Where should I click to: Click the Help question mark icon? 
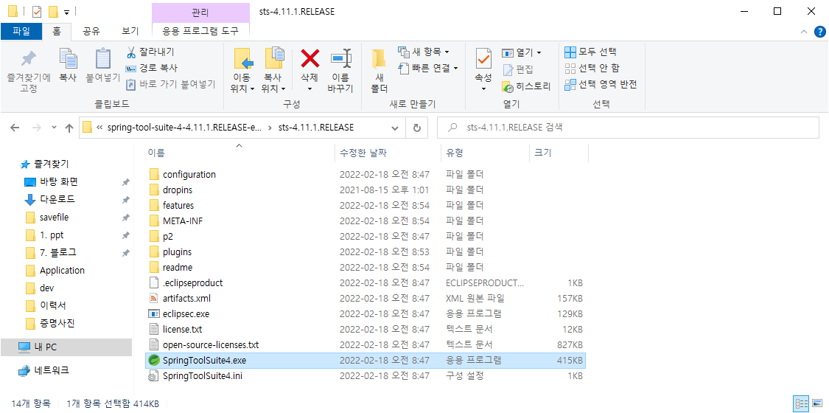point(819,32)
